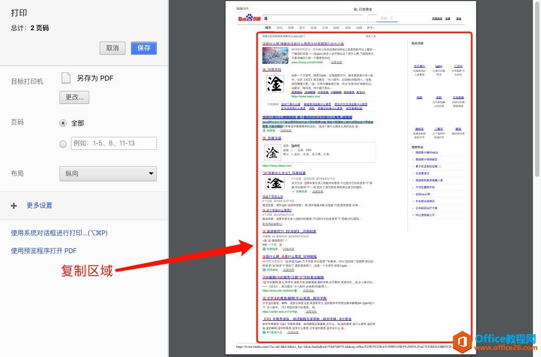Image resolution: width=541 pixels, height=357 pixels.
Task: Click the plus icon beside 更多设置
Action: coord(14,206)
